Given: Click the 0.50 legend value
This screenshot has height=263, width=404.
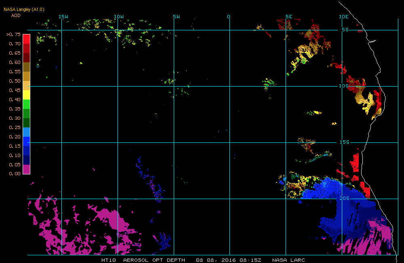Looking at the screenshot, I should coord(15,81).
